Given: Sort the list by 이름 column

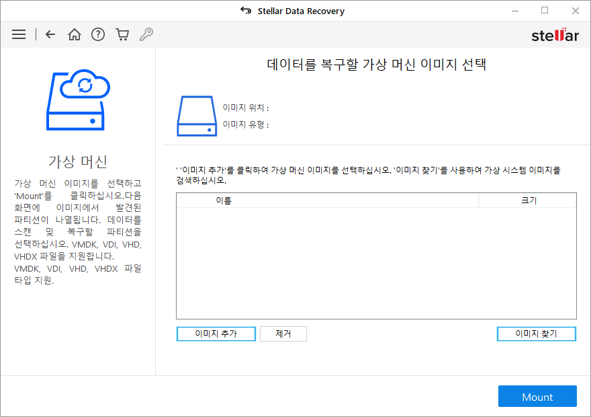Looking at the screenshot, I should (328, 200).
